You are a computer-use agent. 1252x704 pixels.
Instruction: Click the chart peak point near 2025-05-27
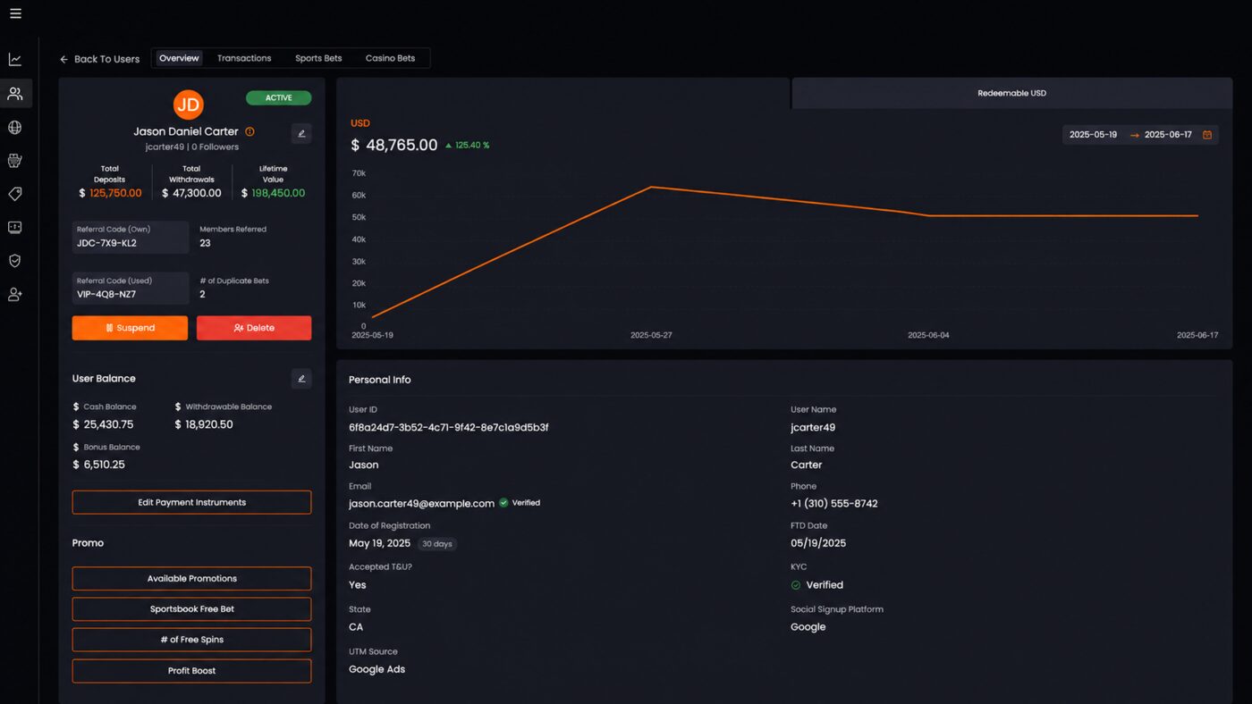pos(651,187)
